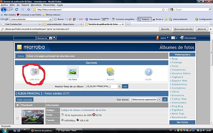
Task: Open the Historial menu
Action: coord(25,5)
